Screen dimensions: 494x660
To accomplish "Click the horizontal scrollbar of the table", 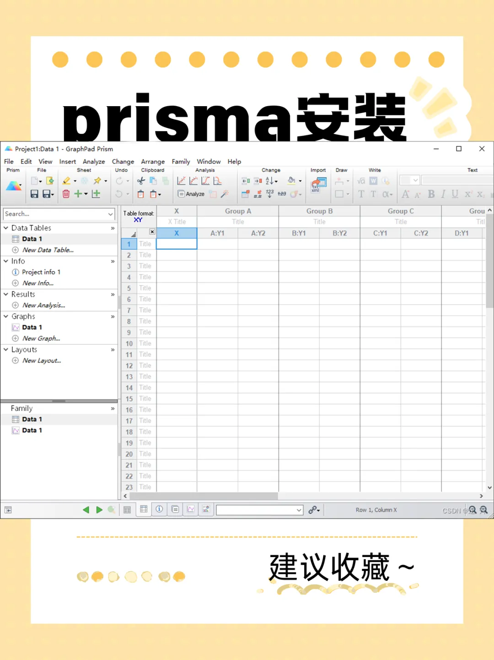I will coord(204,496).
